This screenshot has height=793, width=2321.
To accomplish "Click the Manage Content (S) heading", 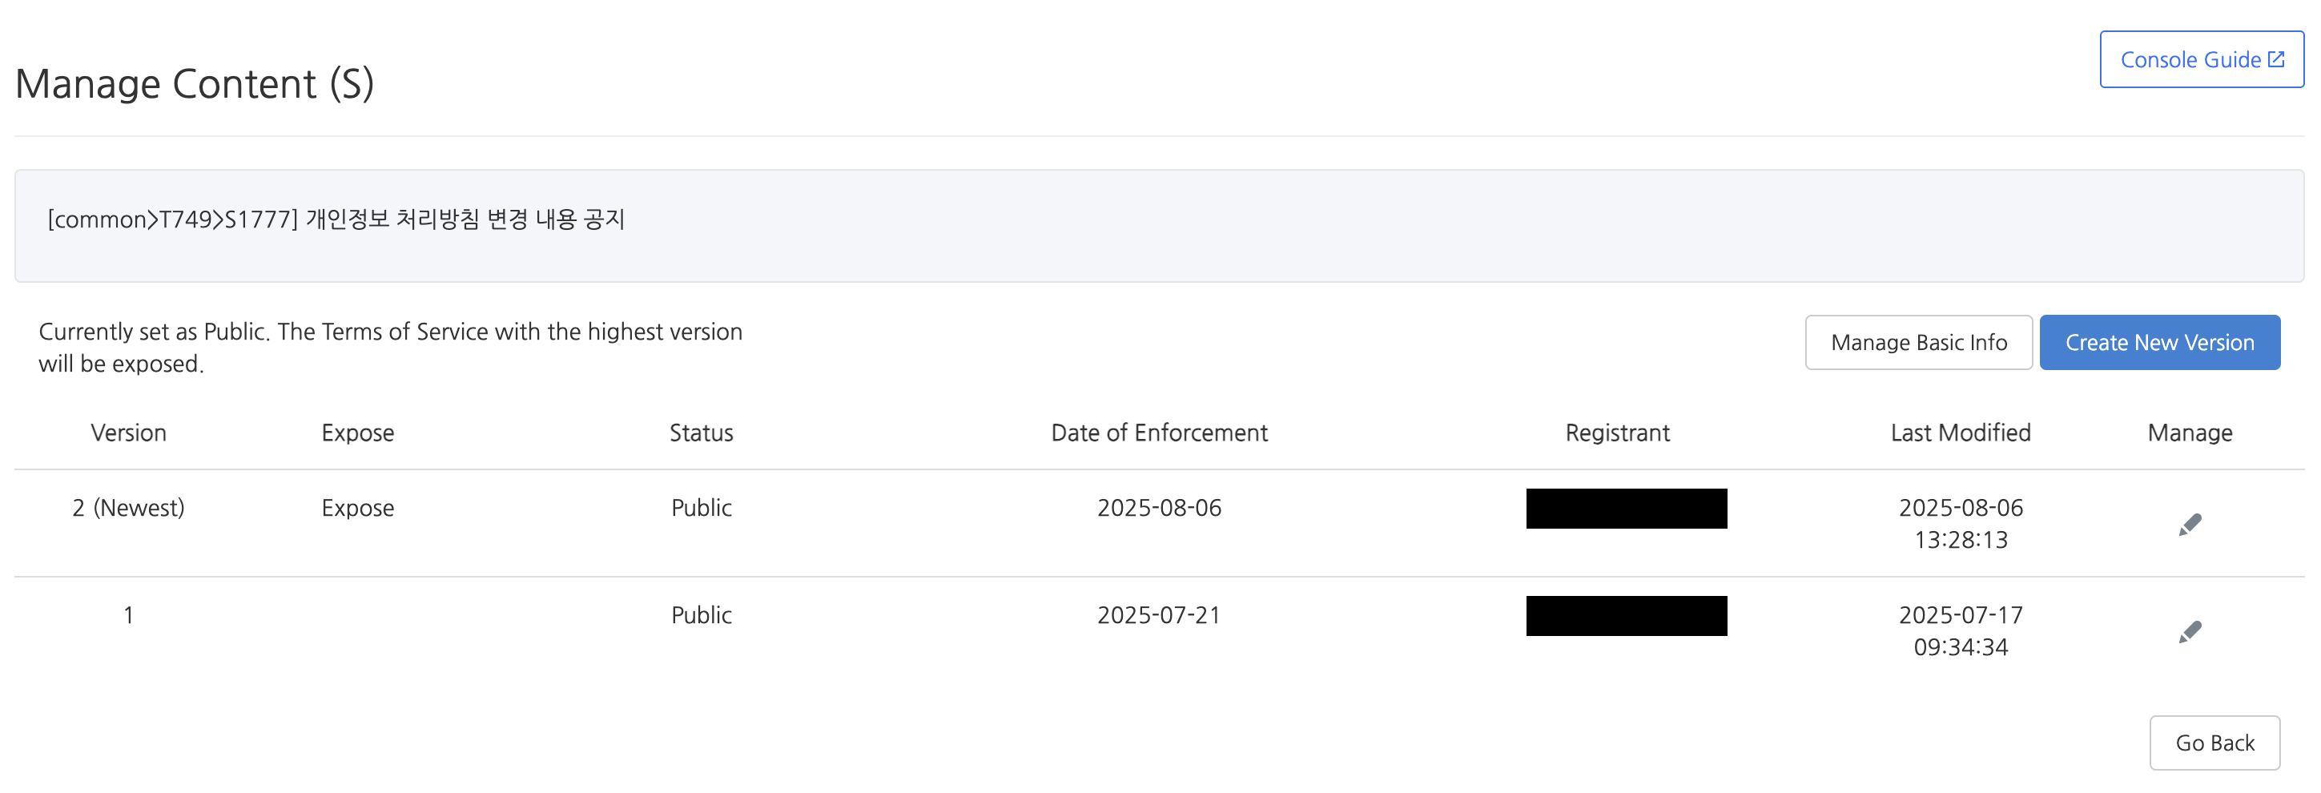I will pyautogui.click(x=195, y=84).
